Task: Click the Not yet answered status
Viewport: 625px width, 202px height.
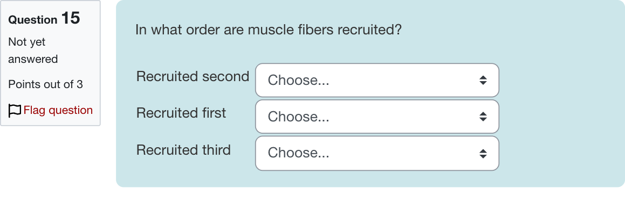Action: (33, 50)
